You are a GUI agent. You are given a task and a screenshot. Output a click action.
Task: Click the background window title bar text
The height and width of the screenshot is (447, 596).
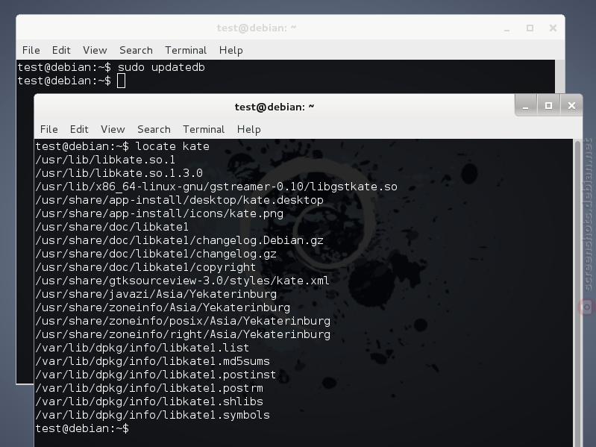click(x=257, y=28)
